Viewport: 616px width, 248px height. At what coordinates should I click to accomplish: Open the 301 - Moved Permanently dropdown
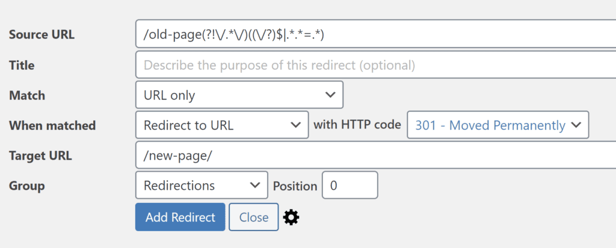tap(497, 125)
